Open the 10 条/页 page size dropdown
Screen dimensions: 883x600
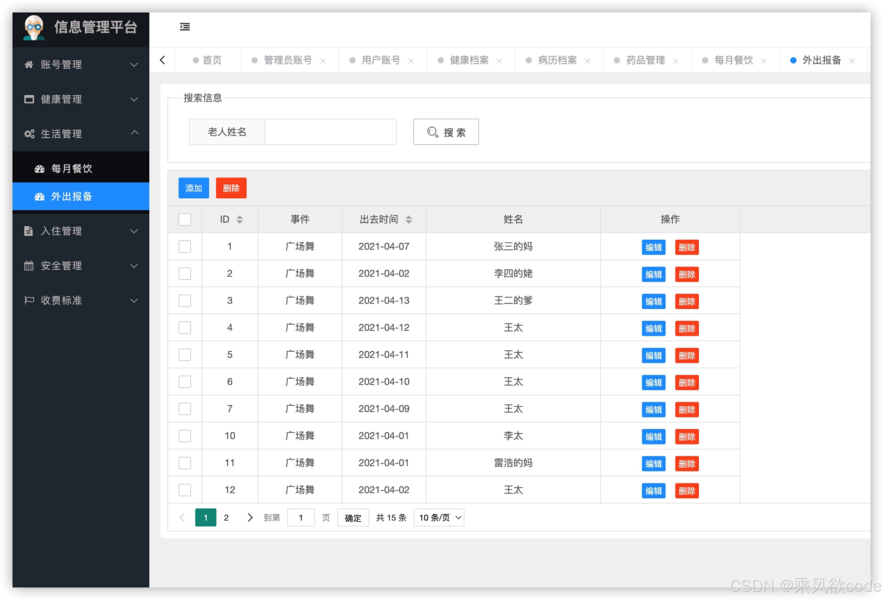(438, 517)
